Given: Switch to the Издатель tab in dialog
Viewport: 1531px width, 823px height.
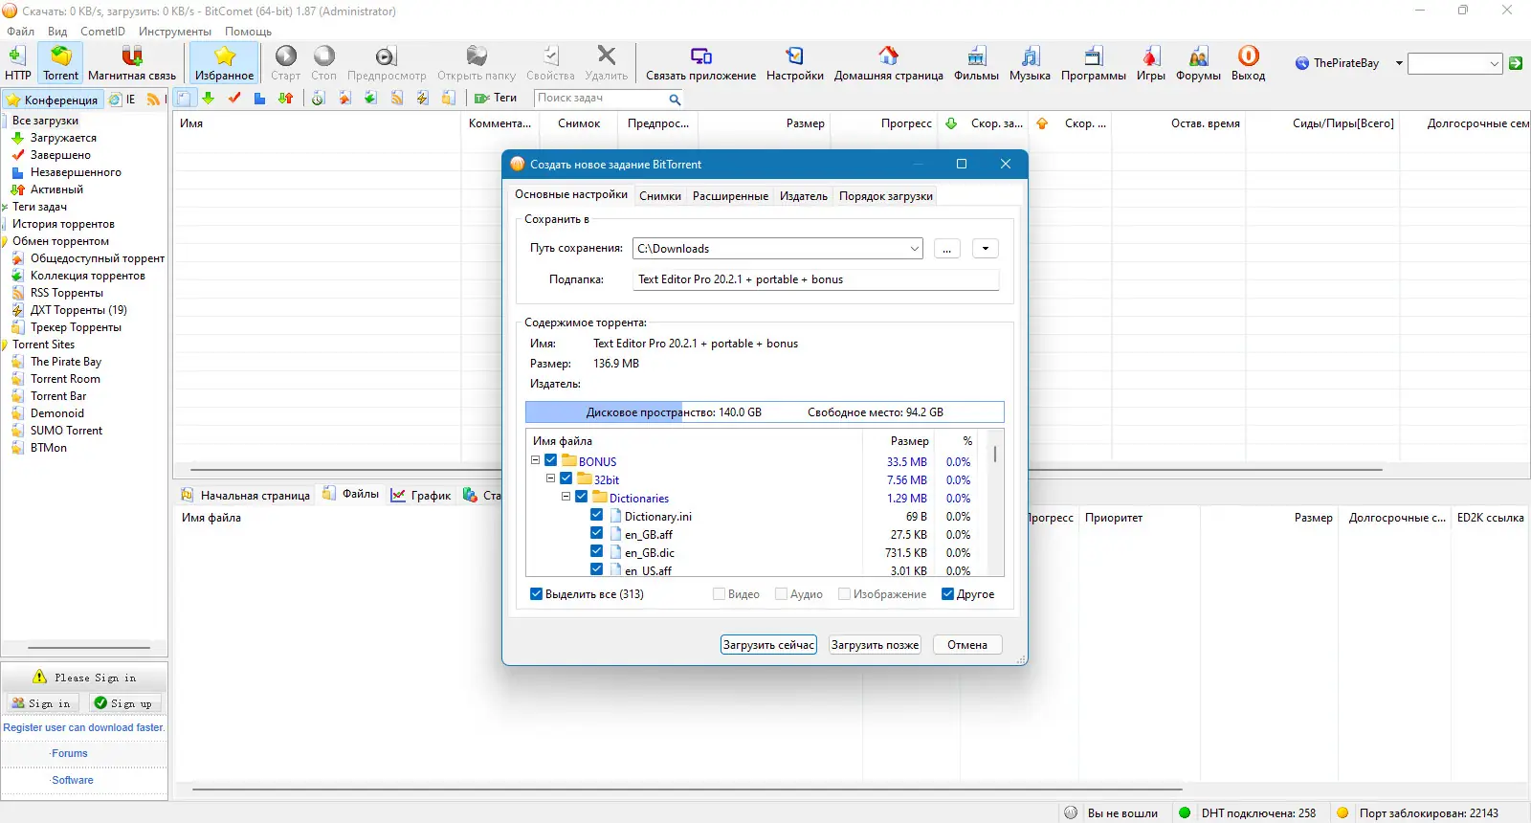Looking at the screenshot, I should coord(804,196).
